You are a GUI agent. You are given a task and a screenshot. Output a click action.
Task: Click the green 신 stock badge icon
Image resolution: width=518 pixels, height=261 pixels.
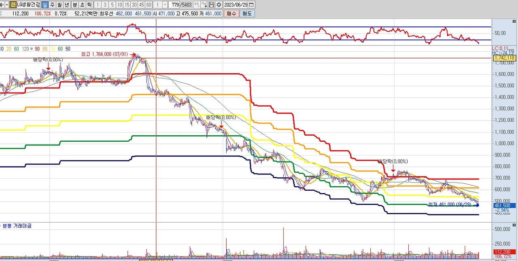coord(13,4)
